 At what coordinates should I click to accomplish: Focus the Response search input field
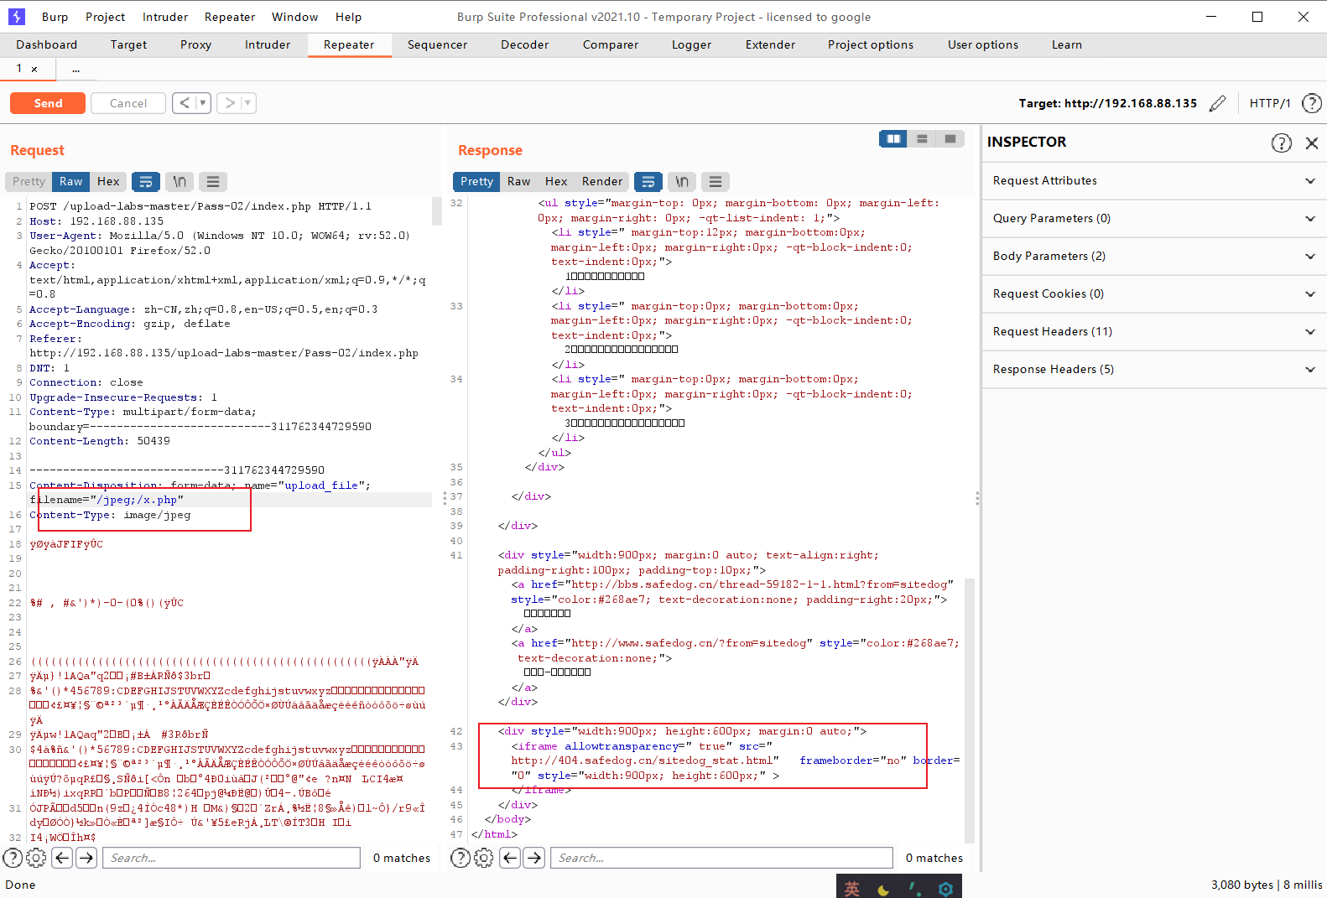click(x=721, y=858)
